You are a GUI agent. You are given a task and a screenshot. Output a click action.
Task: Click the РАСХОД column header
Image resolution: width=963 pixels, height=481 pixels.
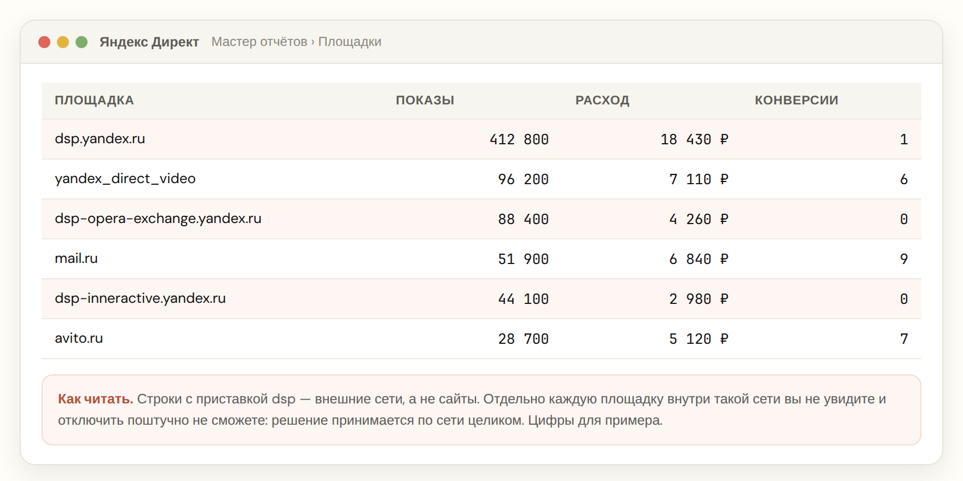click(x=602, y=101)
